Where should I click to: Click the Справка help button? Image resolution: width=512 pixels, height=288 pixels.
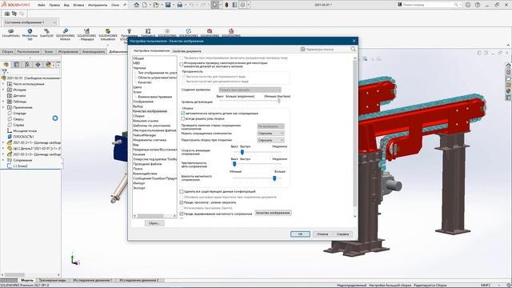coord(342,234)
